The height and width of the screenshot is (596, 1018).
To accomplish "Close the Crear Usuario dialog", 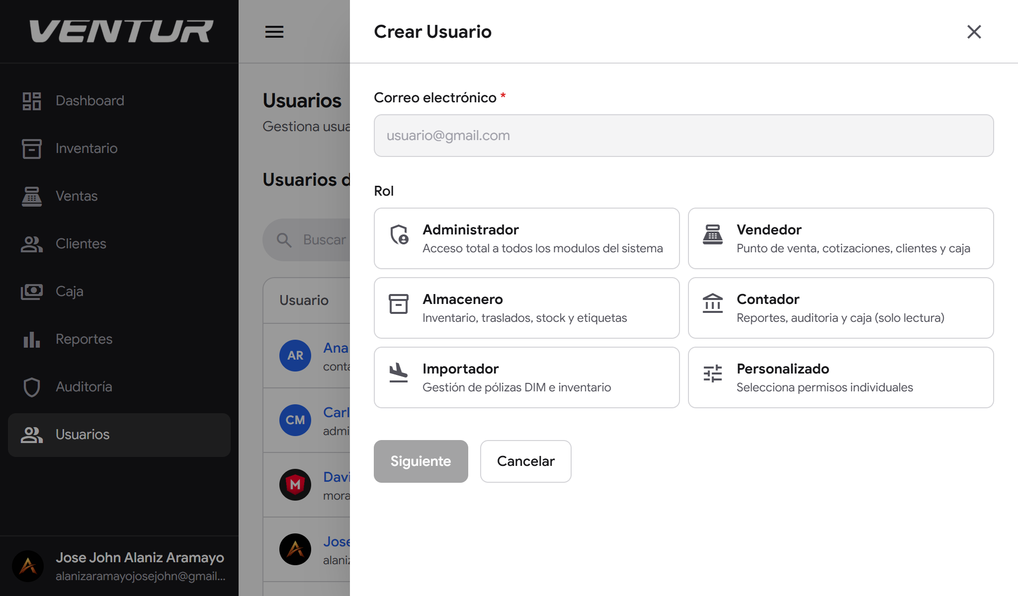I will [x=974, y=32].
